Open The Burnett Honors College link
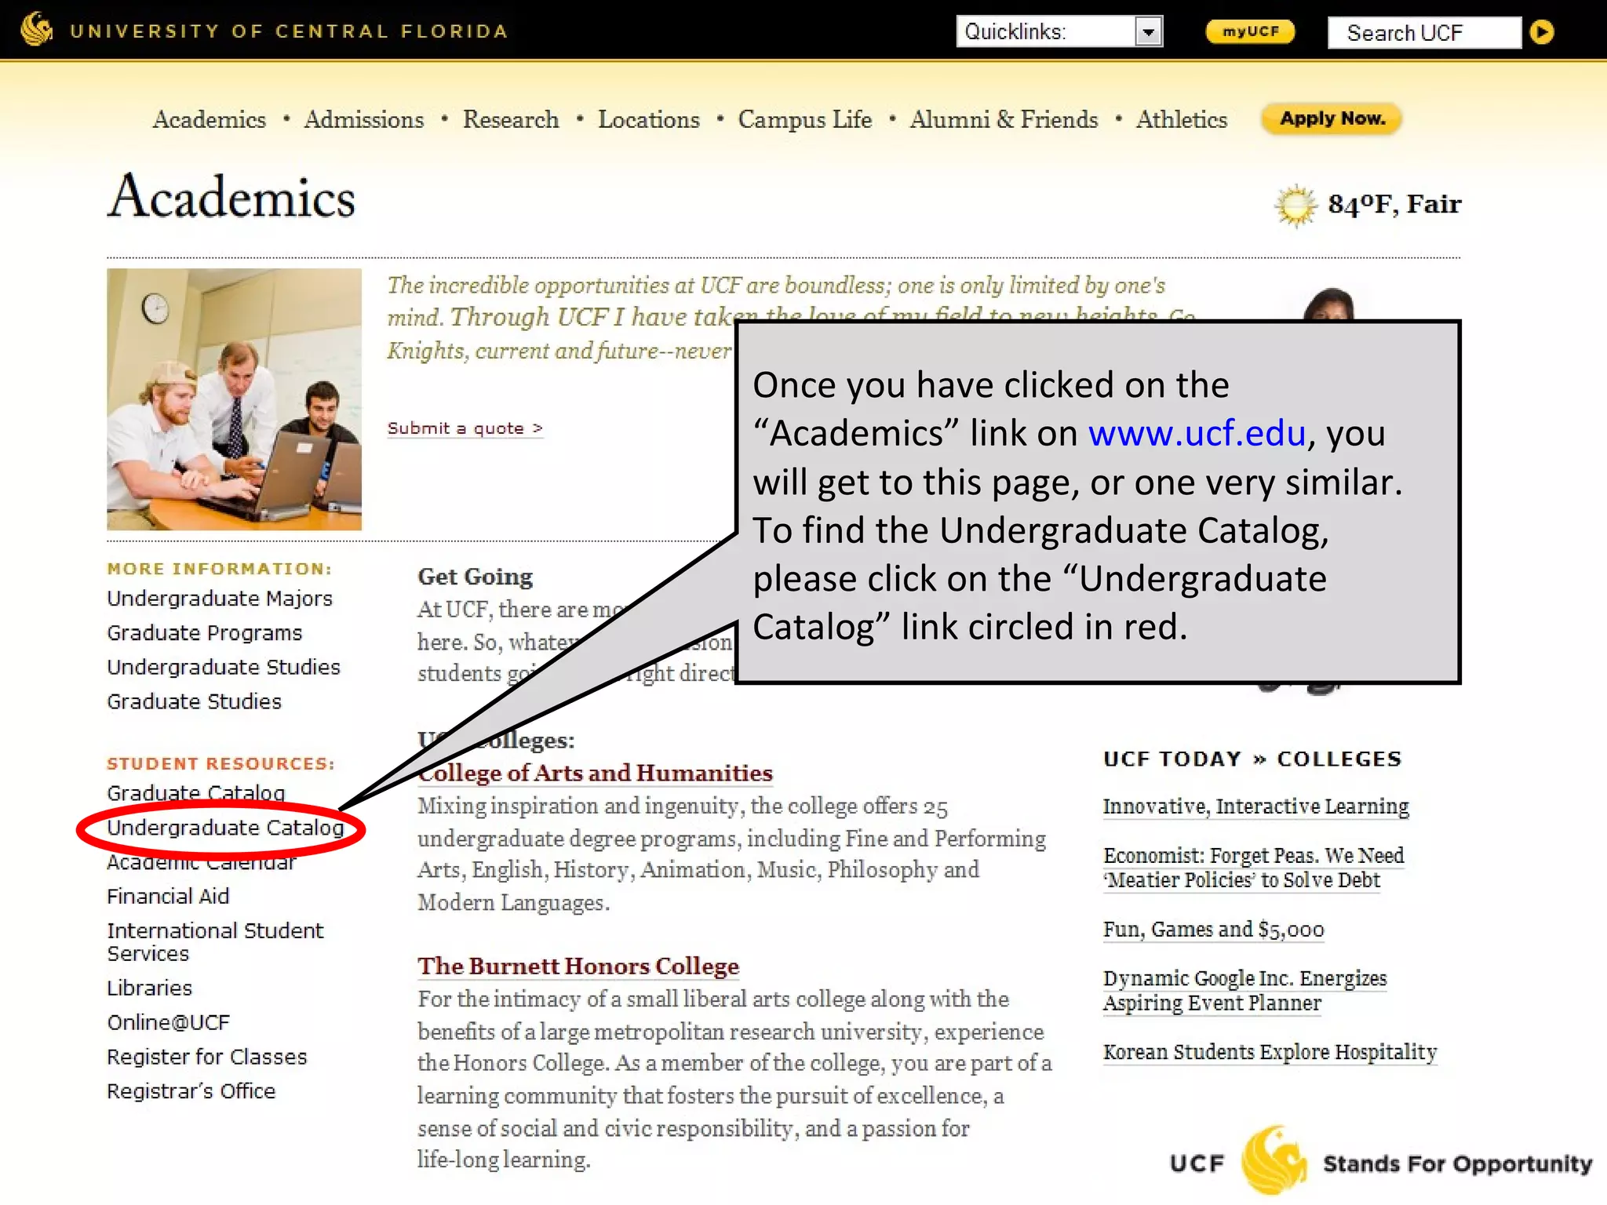Screen dimensions: 1607x1205 pyautogui.click(x=578, y=967)
